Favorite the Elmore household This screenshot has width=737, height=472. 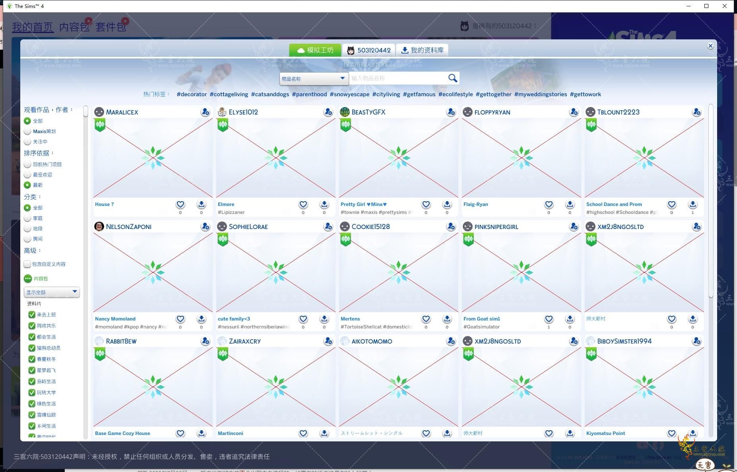303,204
